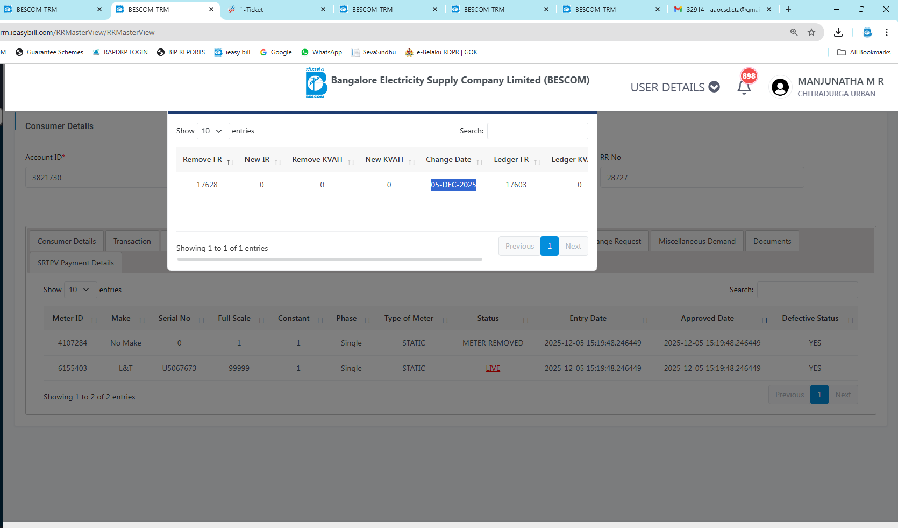
Task: Open the browser zoom magnifier icon
Action: click(x=794, y=32)
